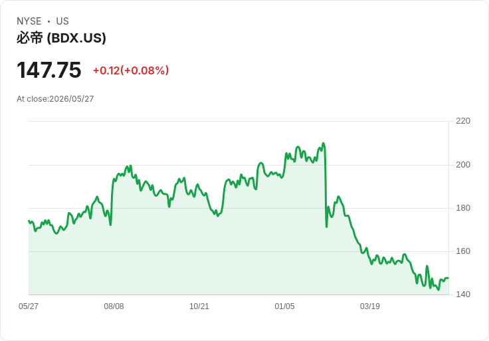Click the US market label
This screenshot has height=341, width=489.
pos(62,21)
